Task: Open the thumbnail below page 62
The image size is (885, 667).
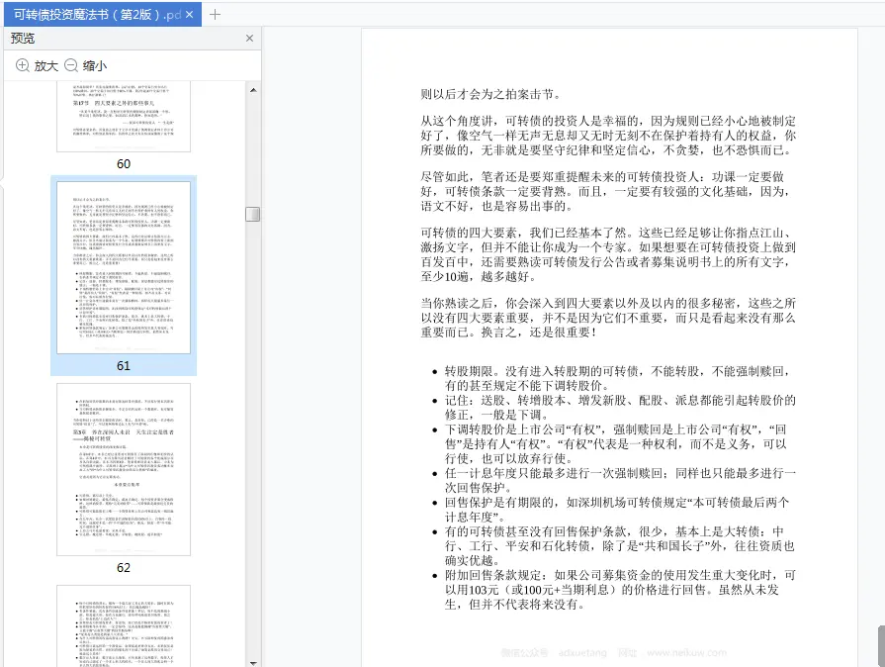Action: pyautogui.click(x=124, y=625)
